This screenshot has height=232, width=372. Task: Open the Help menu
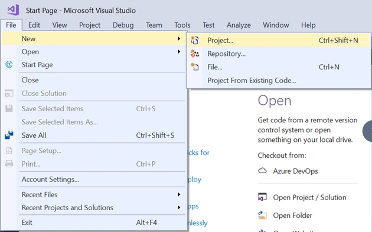pyautogui.click(x=308, y=25)
